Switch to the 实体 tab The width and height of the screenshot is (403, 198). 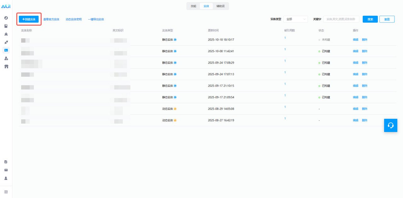click(x=206, y=6)
